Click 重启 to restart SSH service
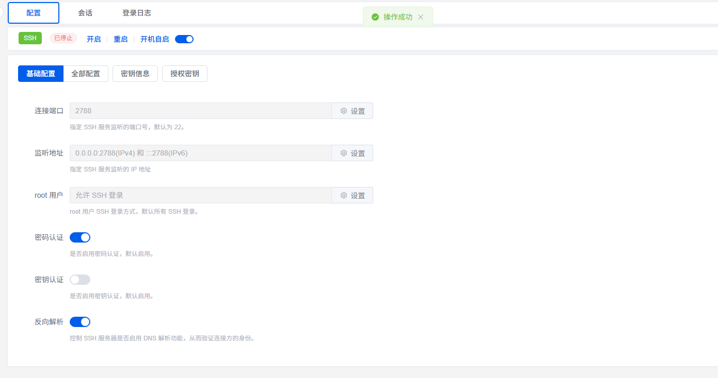The image size is (718, 378). (121, 39)
